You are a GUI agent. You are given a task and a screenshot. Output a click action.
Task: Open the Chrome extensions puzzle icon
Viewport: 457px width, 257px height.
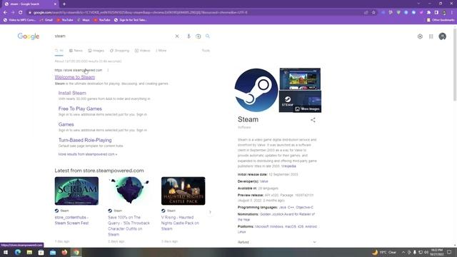click(x=428, y=13)
